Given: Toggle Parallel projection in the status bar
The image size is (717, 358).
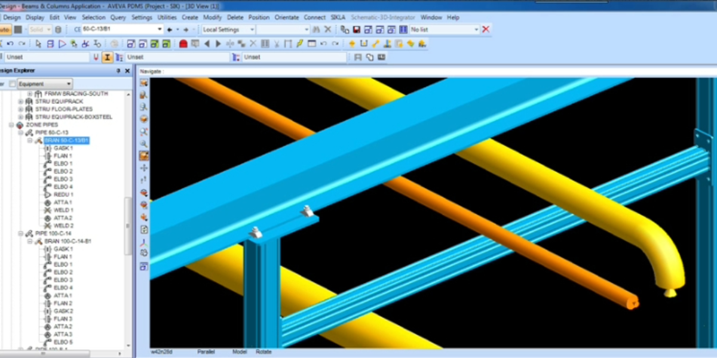Looking at the screenshot, I should click(x=206, y=352).
